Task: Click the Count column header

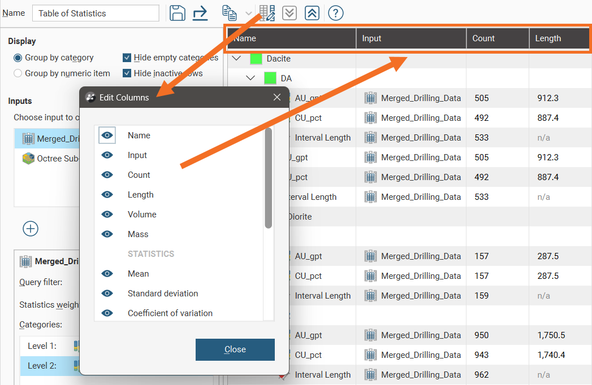Action: 483,38
